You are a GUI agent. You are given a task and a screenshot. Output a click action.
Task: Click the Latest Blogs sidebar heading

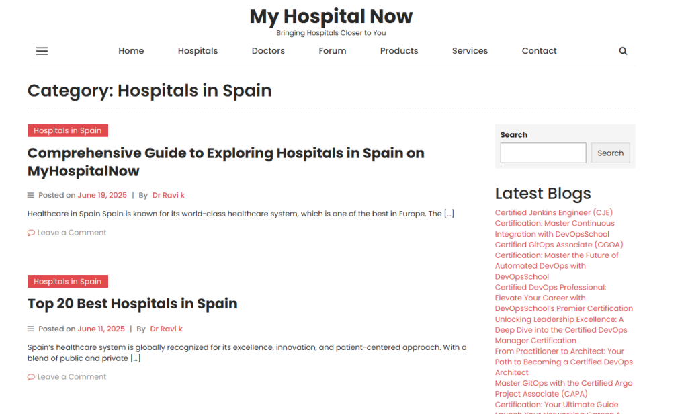(543, 194)
